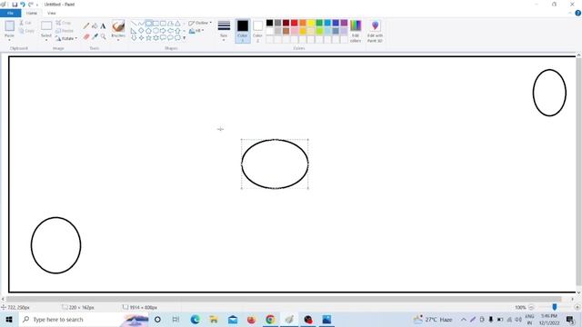Click the Undo arrow in quick access toolbar
This screenshot has width=582, height=327.
pos(23,5)
